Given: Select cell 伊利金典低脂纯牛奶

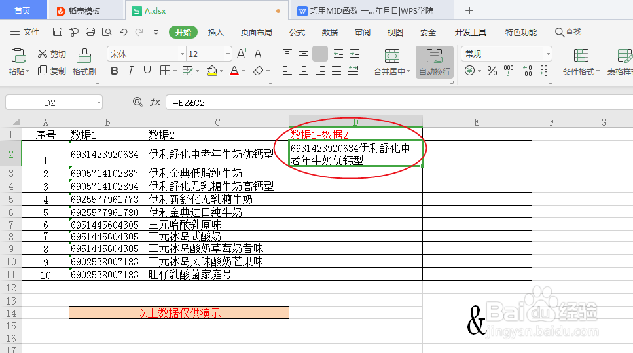Looking at the screenshot, I should pyautogui.click(x=218, y=173).
